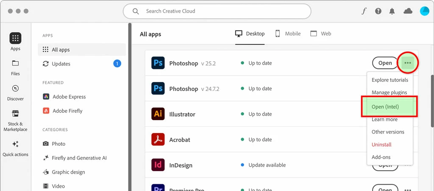Click the Graphic design category icon
Screen dimensions: 434x191
point(46,172)
